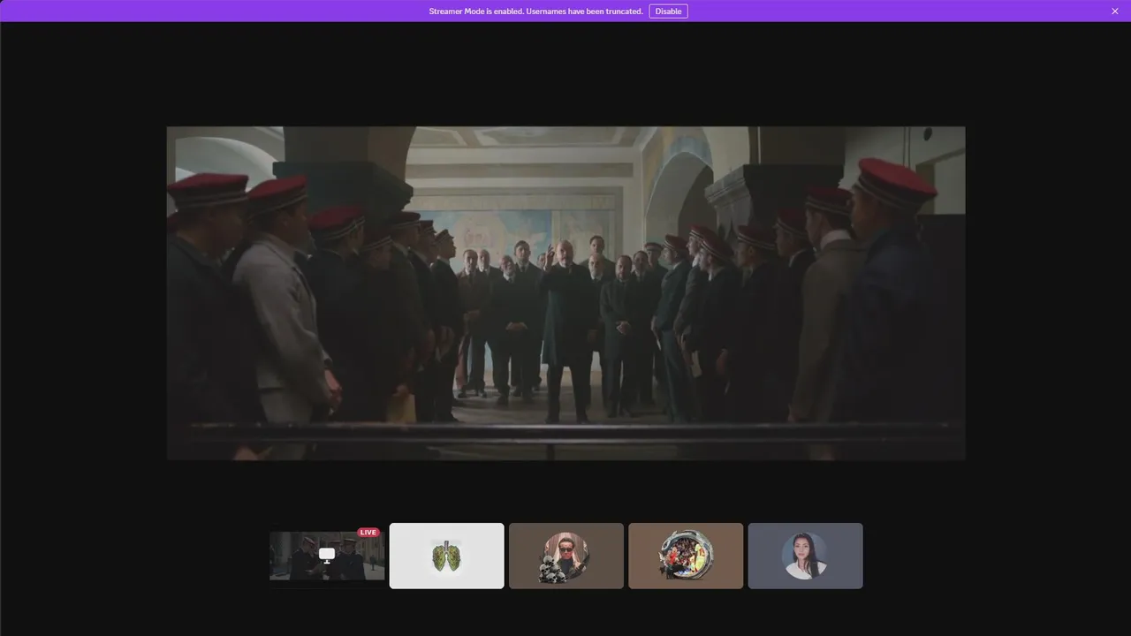The width and height of the screenshot is (1131, 636).
Task: Click the screen share monitor icon
Action: (327, 555)
